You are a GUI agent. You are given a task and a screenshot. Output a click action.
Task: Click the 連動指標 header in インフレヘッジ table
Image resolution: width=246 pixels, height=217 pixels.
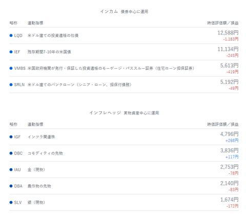[35, 124]
